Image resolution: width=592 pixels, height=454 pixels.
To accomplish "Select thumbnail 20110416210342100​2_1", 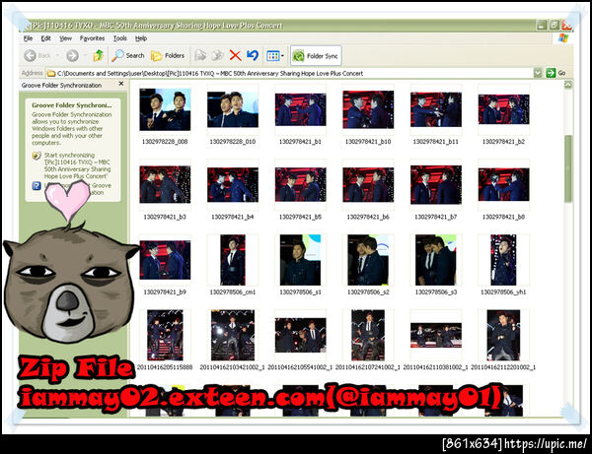I will pyautogui.click(x=233, y=335).
